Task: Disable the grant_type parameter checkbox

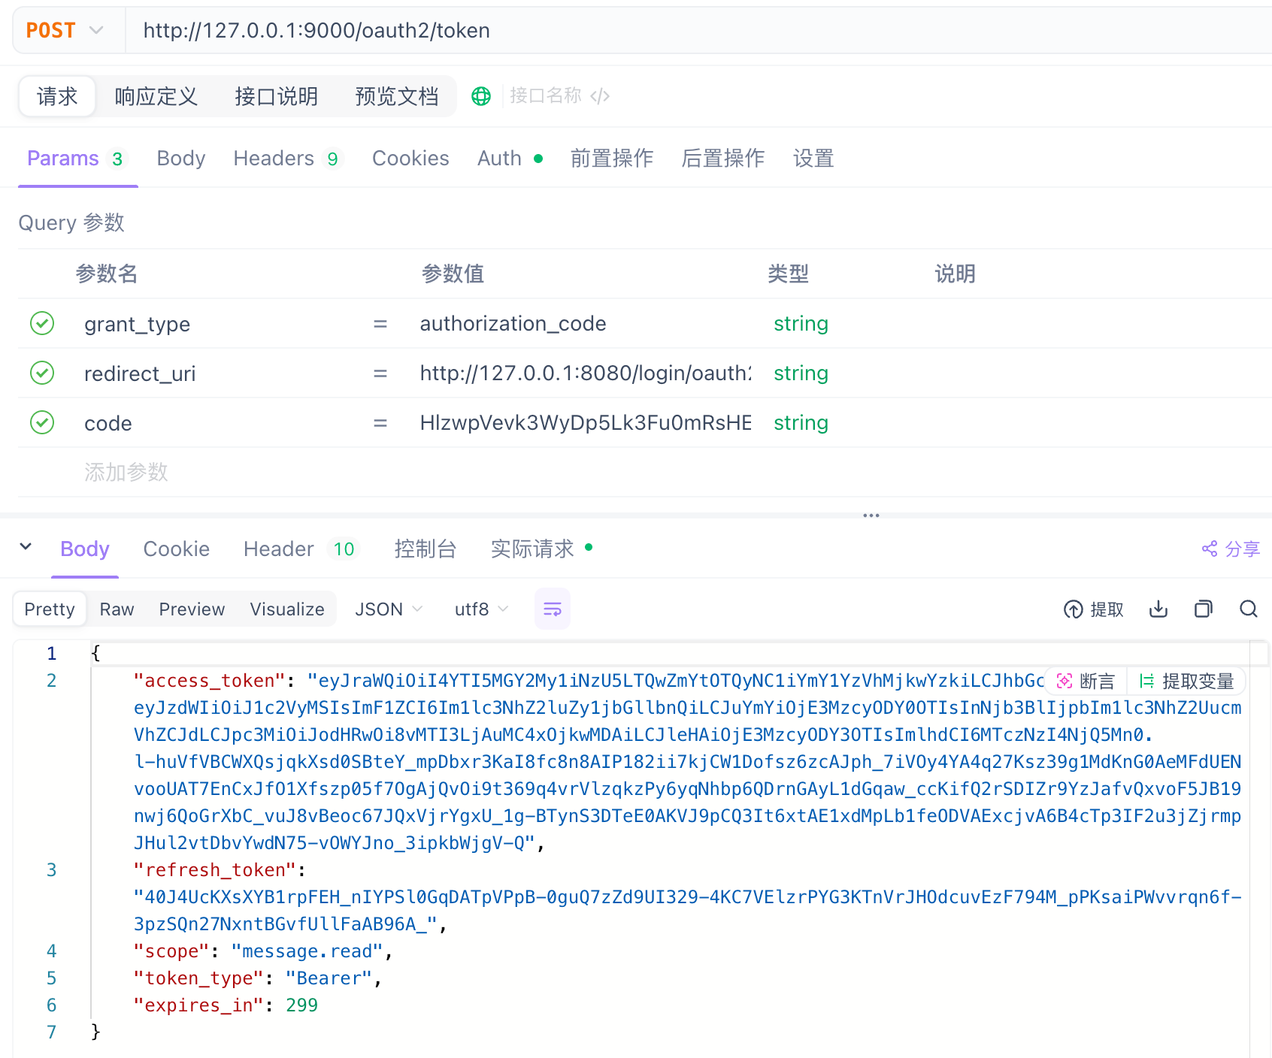Action: 42,324
